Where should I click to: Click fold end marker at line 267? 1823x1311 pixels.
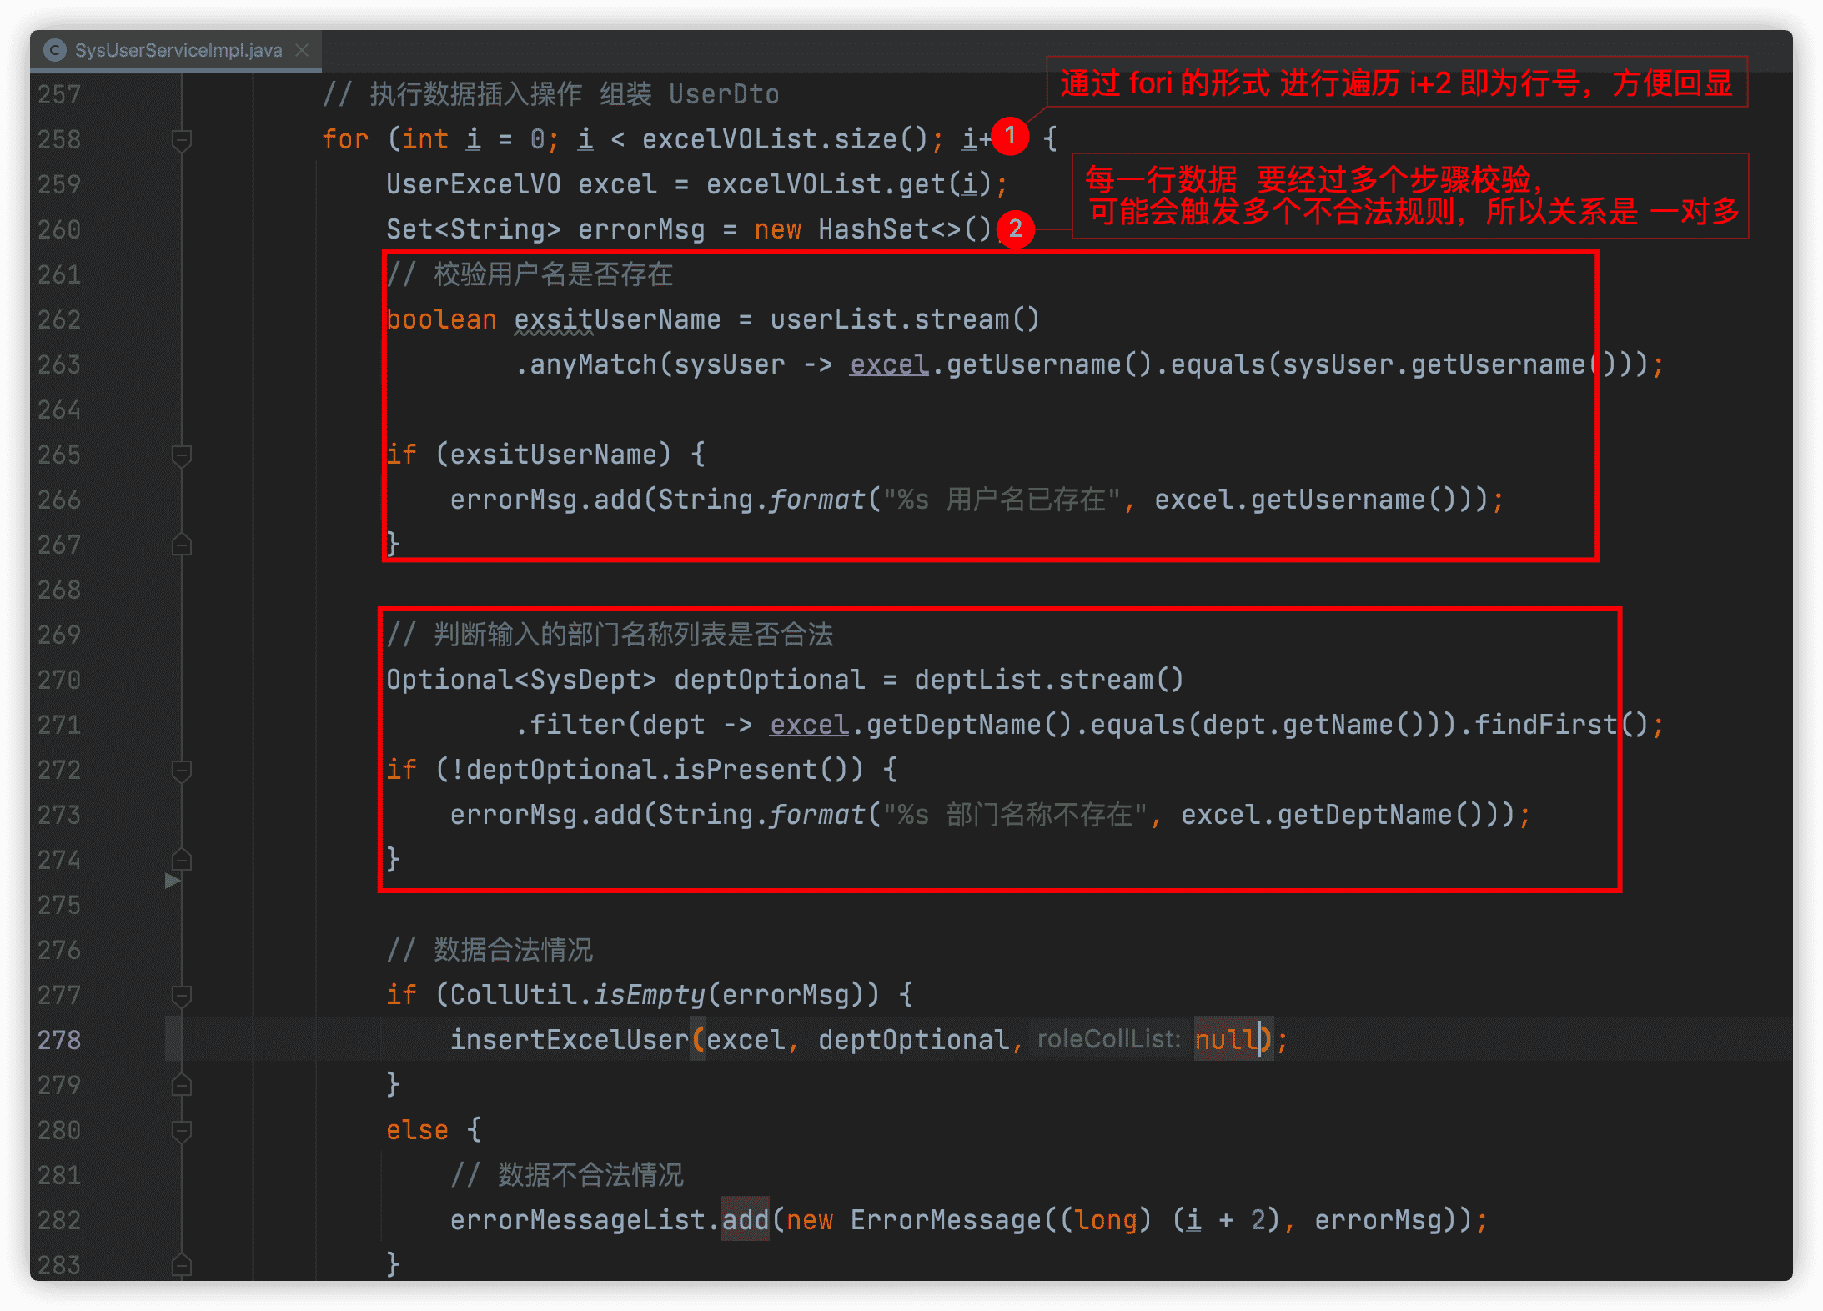181,545
